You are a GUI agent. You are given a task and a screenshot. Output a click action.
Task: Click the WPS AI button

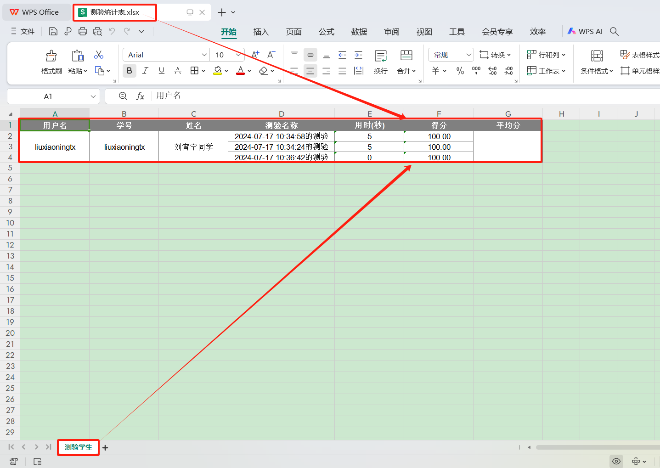tap(585, 31)
